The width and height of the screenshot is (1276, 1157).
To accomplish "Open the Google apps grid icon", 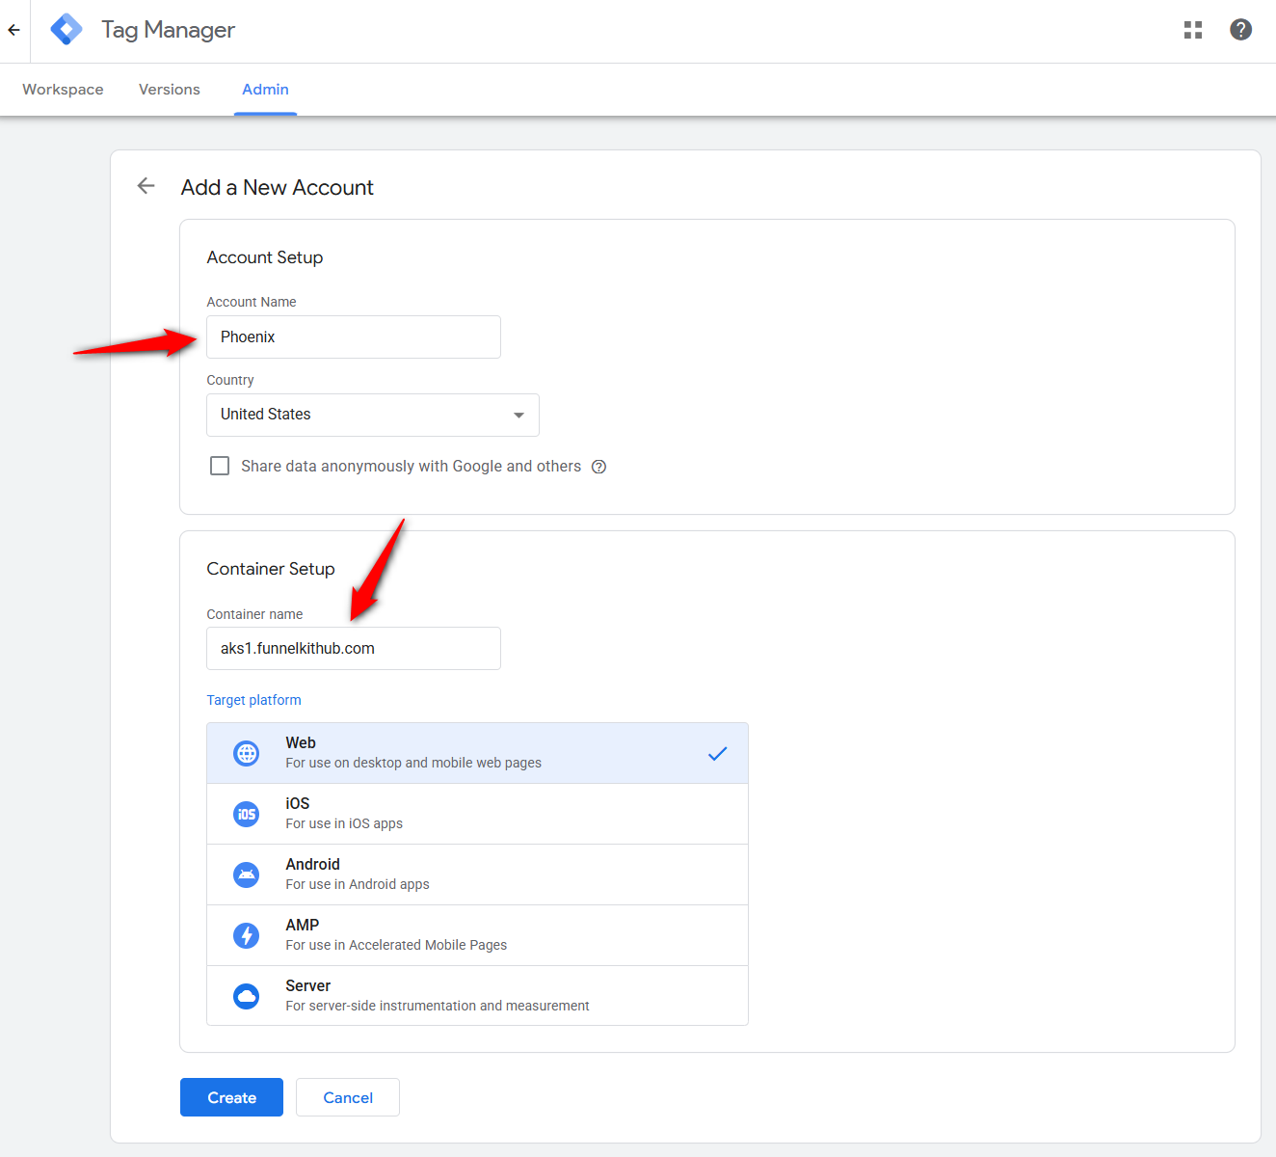I will pyautogui.click(x=1193, y=30).
